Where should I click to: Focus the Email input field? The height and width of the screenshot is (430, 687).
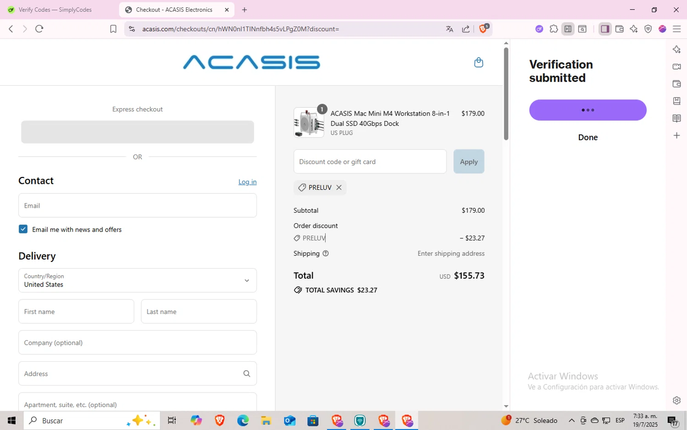[x=137, y=205]
